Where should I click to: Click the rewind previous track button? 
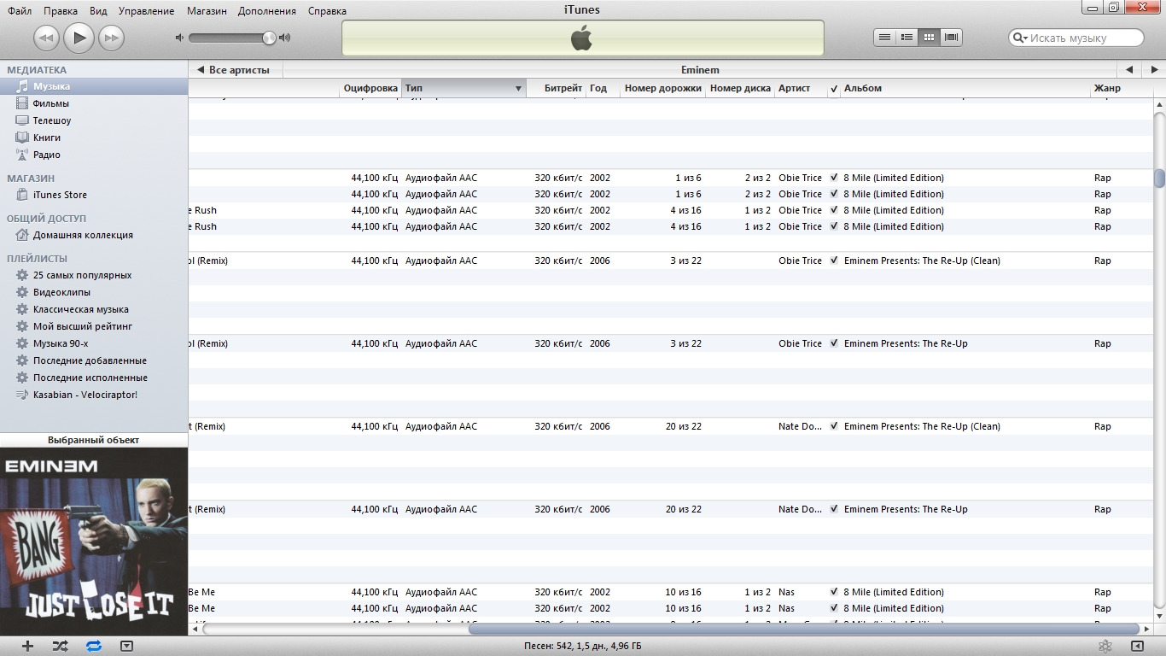click(x=46, y=38)
